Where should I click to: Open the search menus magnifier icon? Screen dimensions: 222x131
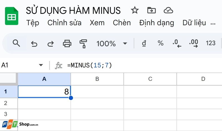pyautogui.click(x=16, y=43)
